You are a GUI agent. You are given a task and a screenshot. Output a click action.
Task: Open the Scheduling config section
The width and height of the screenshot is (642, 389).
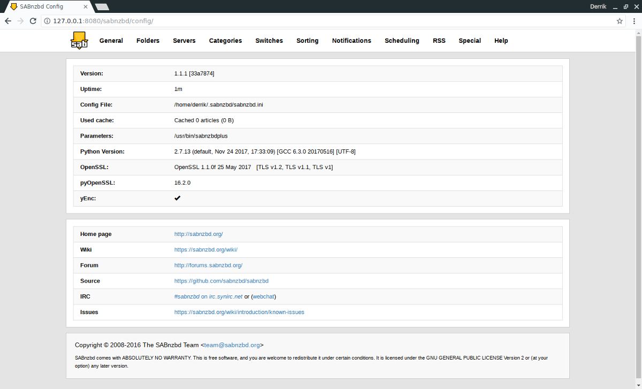(x=402, y=41)
